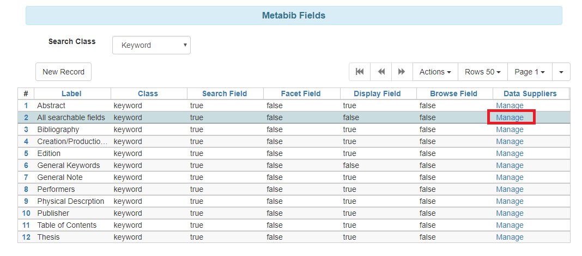Open Manage link for Thesis row

(510, 237)
